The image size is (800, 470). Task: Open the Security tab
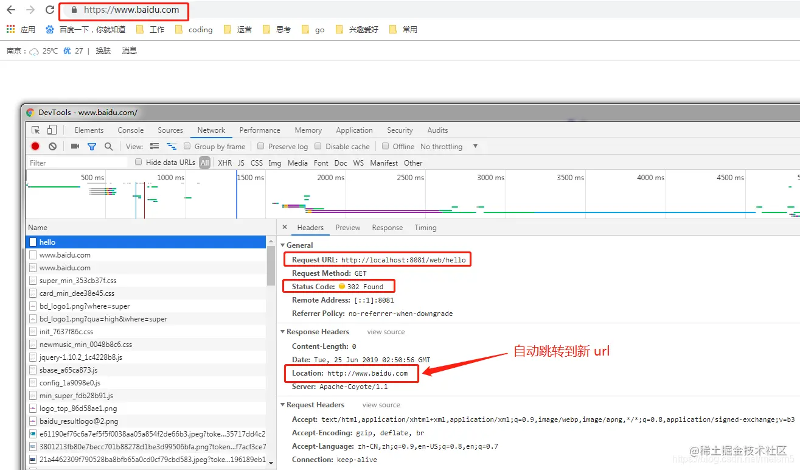point(400,130)
